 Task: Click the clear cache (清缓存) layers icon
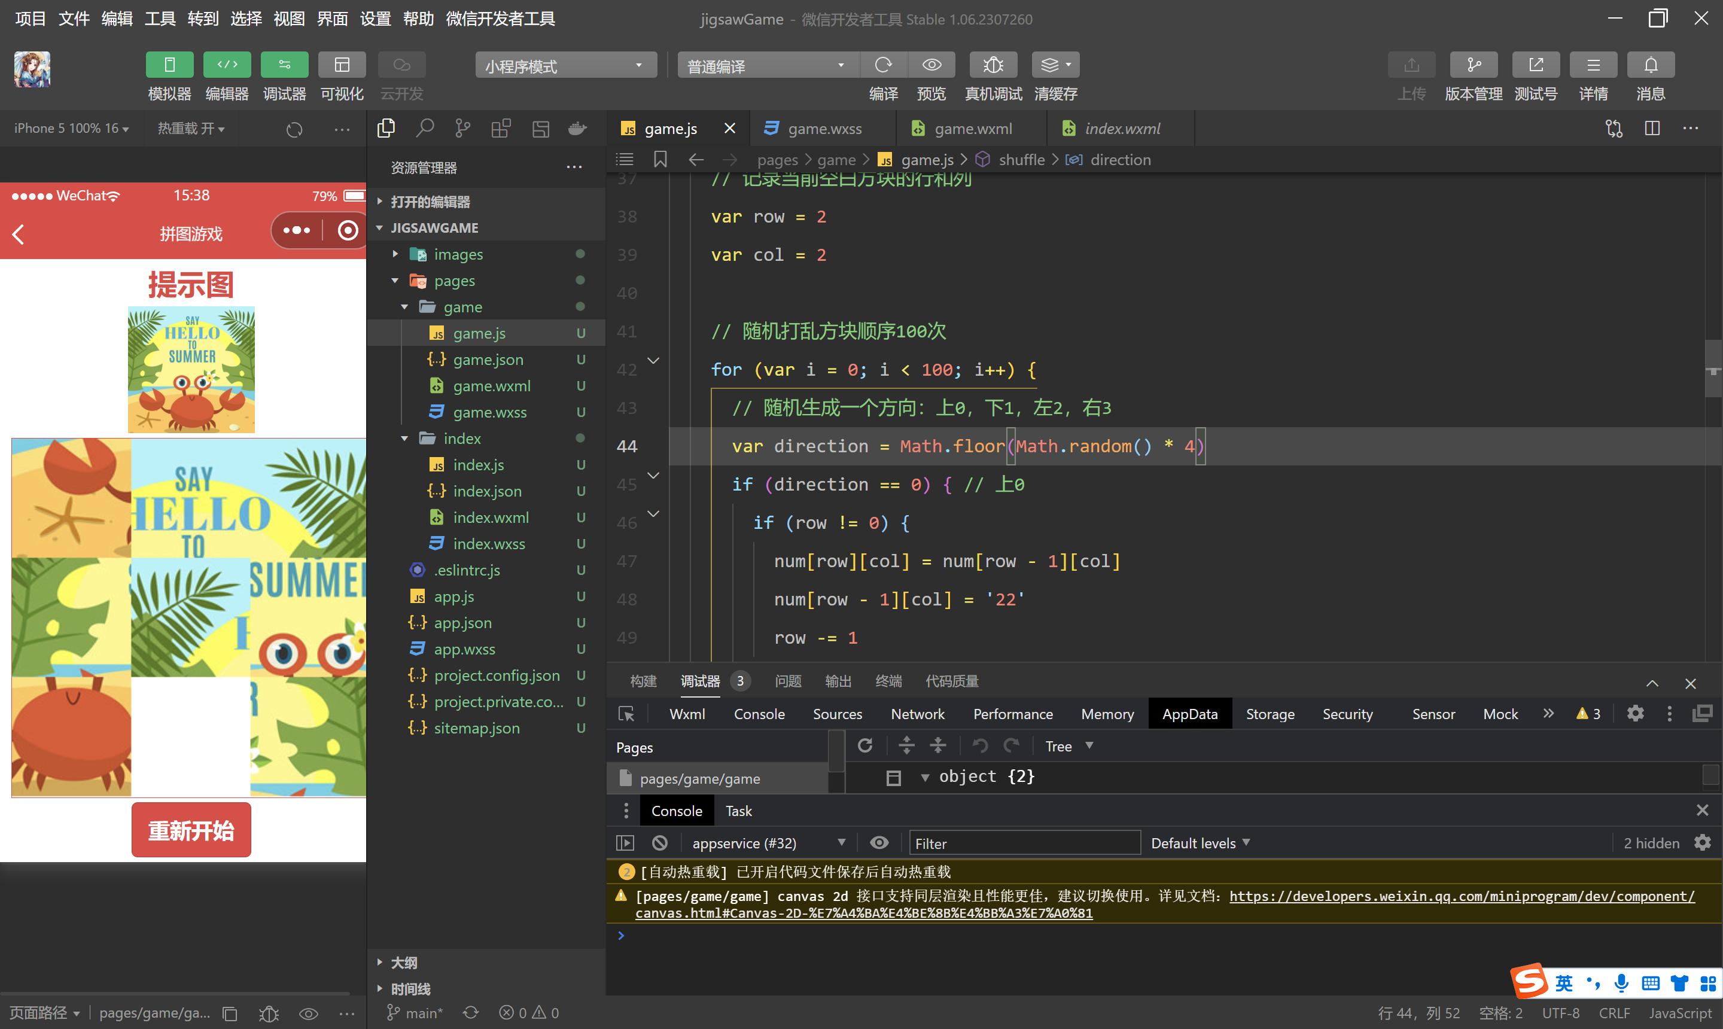coord(1050,65)
